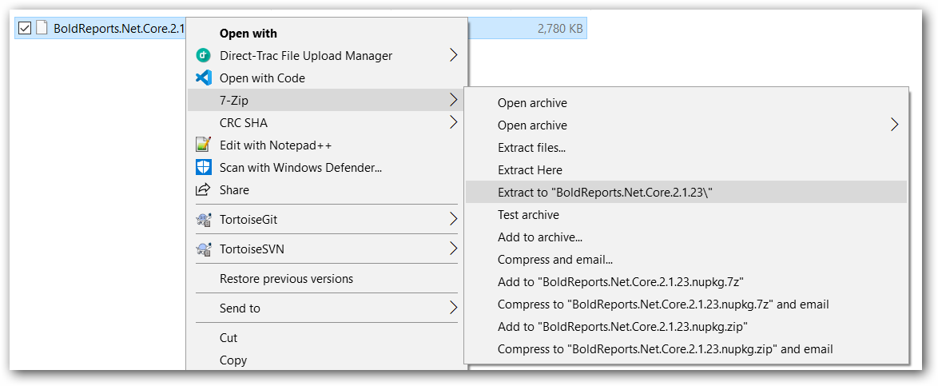The image size is (938, 386).
Task: Open the CRC SHA entry
Action: tap(328, 123)
